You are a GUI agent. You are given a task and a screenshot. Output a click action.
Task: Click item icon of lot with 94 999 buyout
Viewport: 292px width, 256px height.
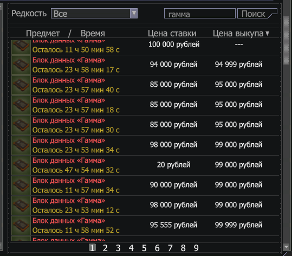point(21,65)
